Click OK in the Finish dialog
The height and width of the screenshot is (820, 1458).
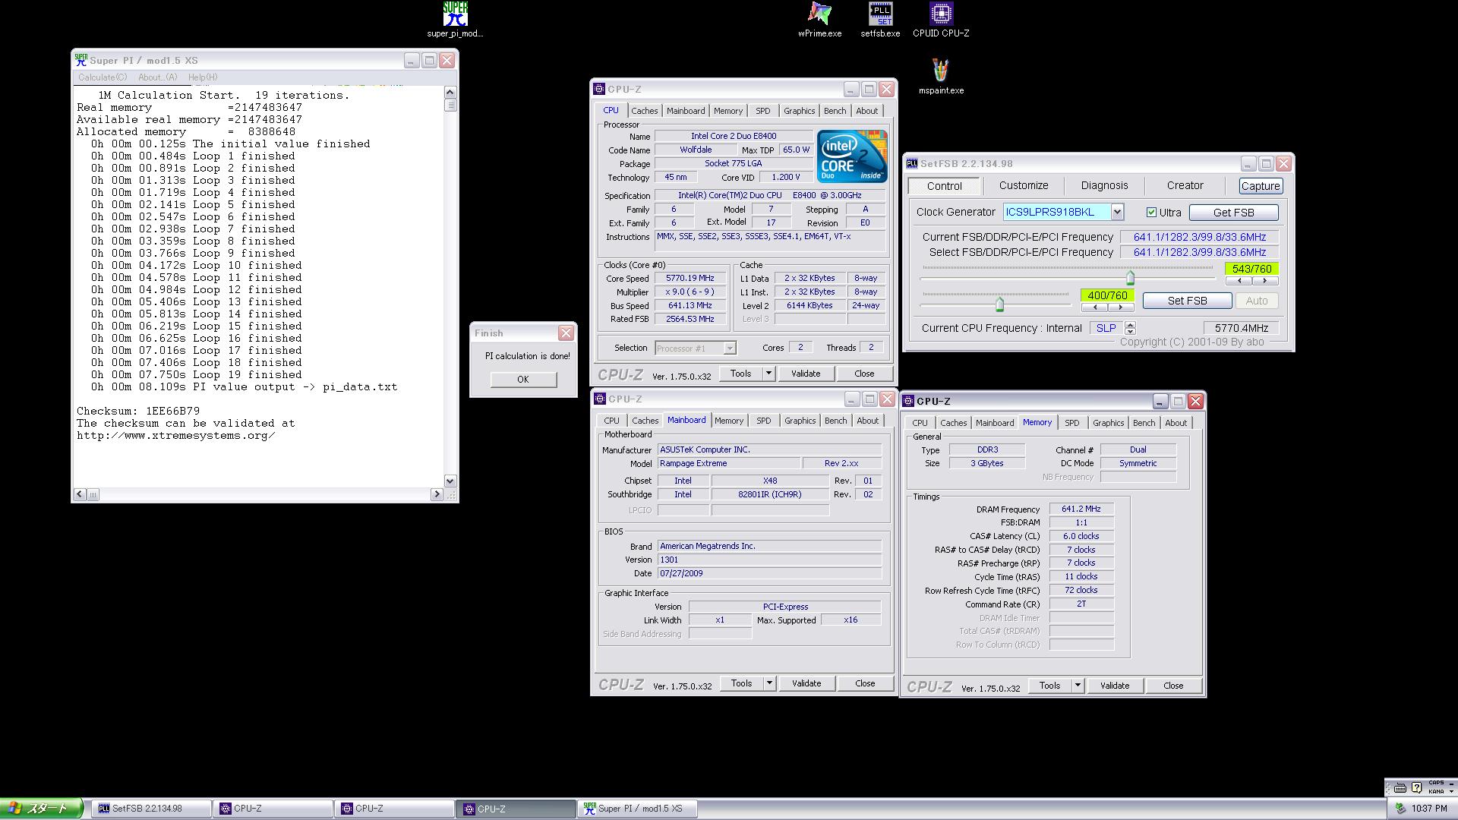point(523,379)
